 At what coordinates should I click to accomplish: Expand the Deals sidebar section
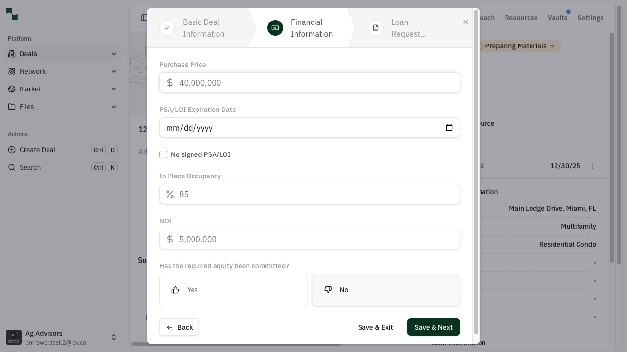coord(114,54)
